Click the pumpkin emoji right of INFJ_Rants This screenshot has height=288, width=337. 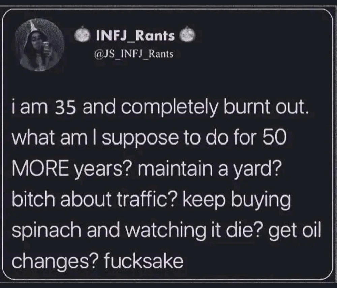(x=188, y=35)
